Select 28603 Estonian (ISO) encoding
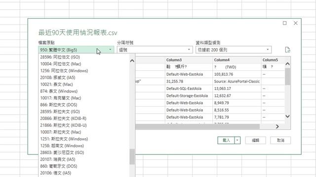The width and height of the screenshot is (316, 177). click(x=83, y=152)
